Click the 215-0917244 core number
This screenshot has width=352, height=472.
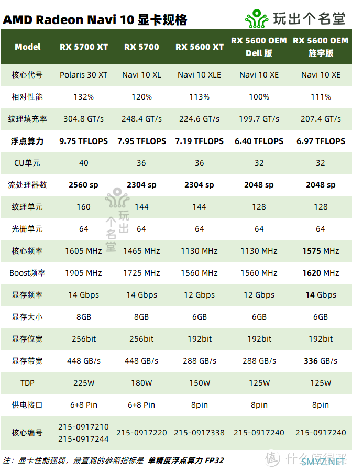coord(83,439)
